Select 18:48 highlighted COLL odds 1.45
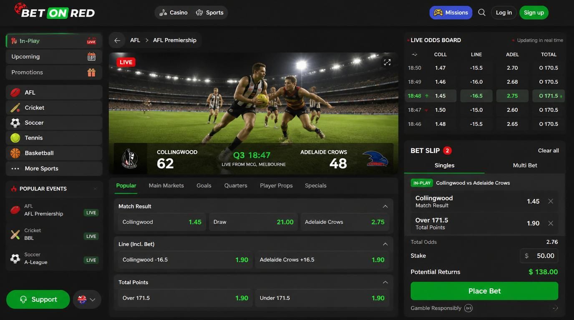The image size is (574, 320). pos(440,96)
